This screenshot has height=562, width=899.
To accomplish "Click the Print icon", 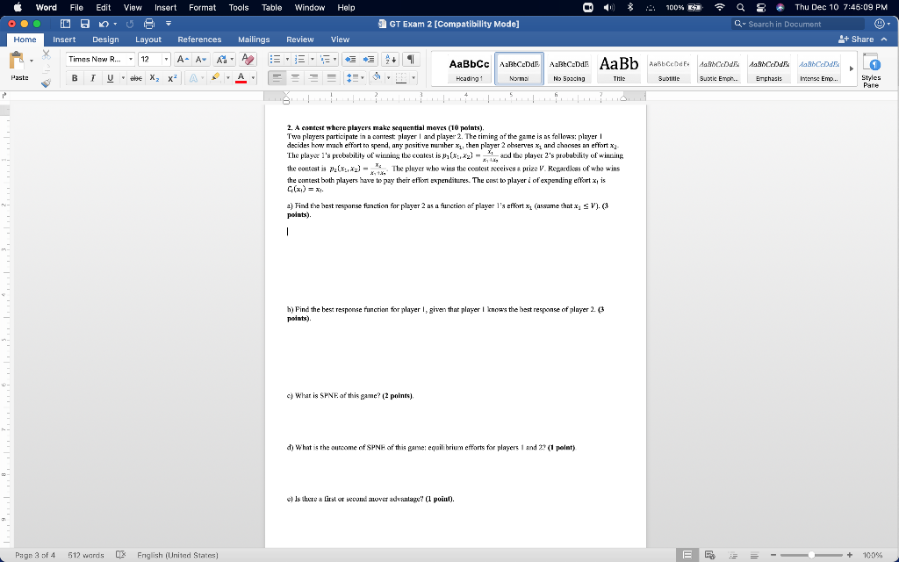I will 149,24.
